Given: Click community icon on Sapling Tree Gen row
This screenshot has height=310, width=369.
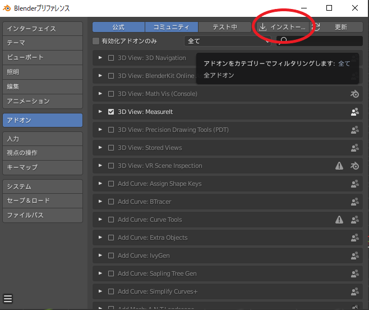Looking at the screenshot, I should (354, 273).
